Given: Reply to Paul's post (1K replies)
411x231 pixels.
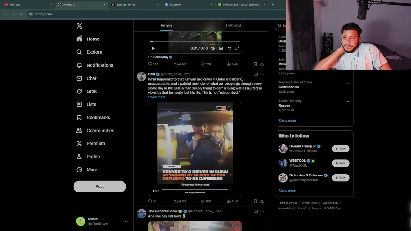Looking at the screenshot, I should click(x=152, y=201).
